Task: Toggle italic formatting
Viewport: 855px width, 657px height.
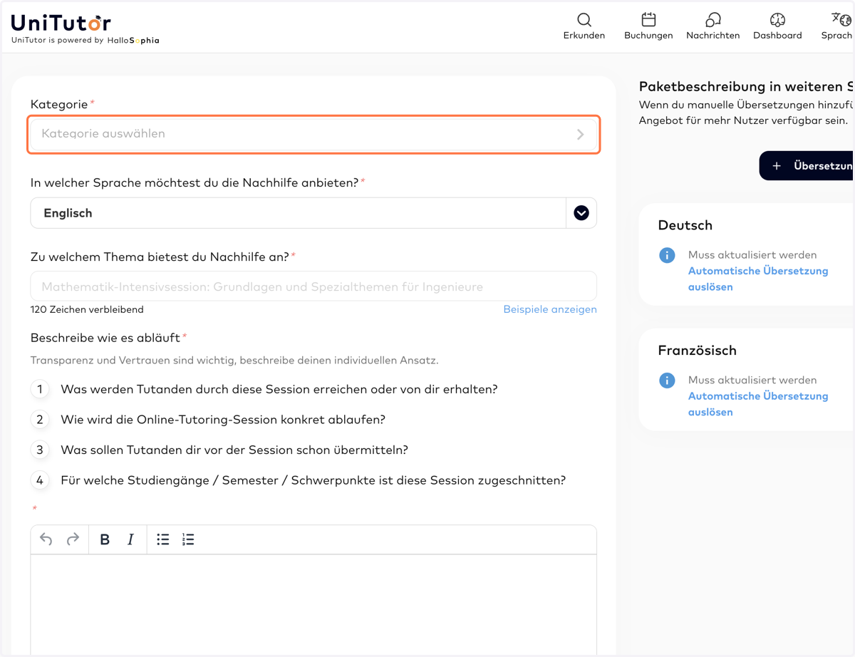Action: point(130,539)
